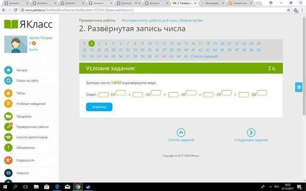Screen dimensions: 306x191
Task: Open Task View on taskbar
Action: (25, 187)
